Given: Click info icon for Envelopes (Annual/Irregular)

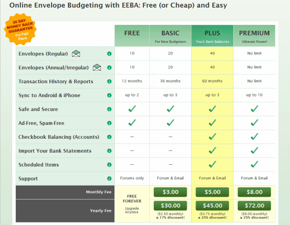Looking at the screenshot, I should [109, 68].
